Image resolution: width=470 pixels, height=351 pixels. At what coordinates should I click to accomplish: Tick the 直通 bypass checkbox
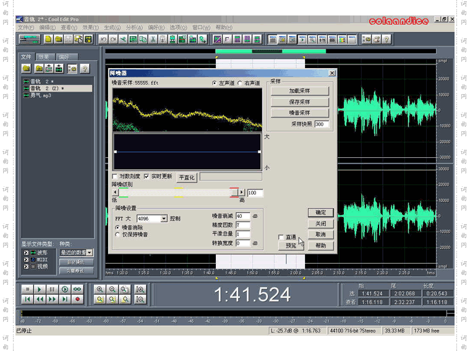point(281,237)
